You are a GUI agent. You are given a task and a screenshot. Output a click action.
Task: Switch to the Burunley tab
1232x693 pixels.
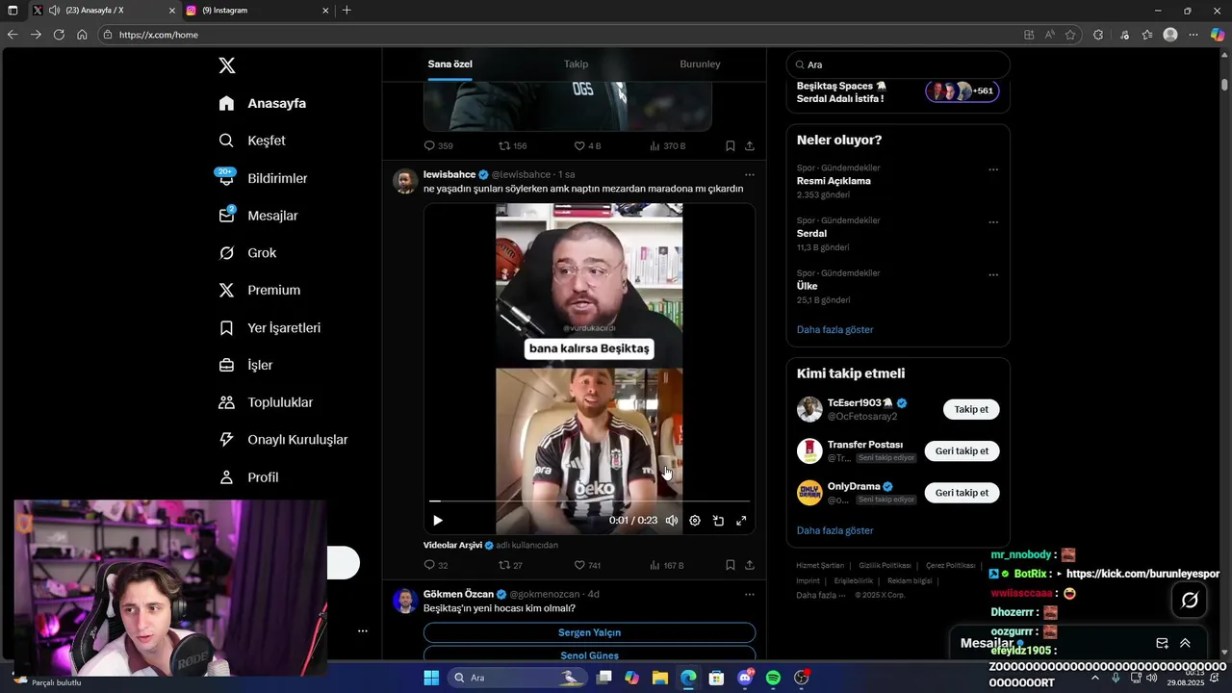(700, 64)
